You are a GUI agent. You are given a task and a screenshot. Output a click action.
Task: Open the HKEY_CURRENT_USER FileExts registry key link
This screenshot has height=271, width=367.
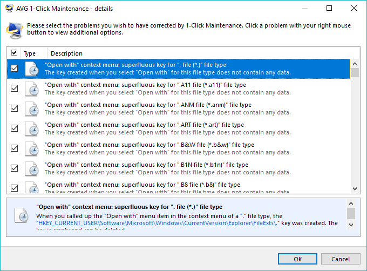coord(158,223)
